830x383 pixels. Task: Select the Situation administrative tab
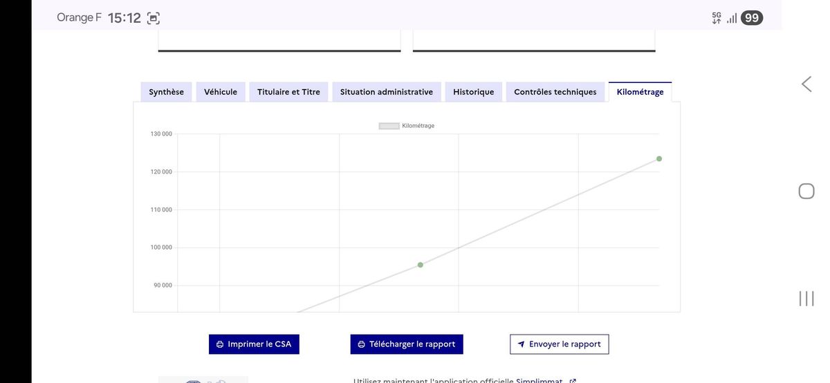(x=387, y=92)
